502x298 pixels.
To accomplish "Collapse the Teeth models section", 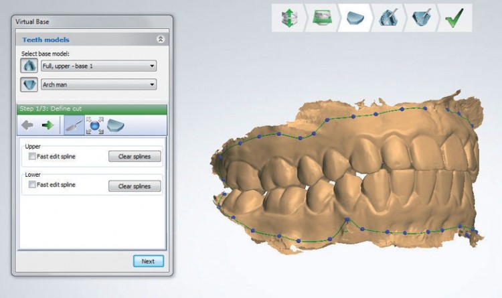I will click(161, 40).
